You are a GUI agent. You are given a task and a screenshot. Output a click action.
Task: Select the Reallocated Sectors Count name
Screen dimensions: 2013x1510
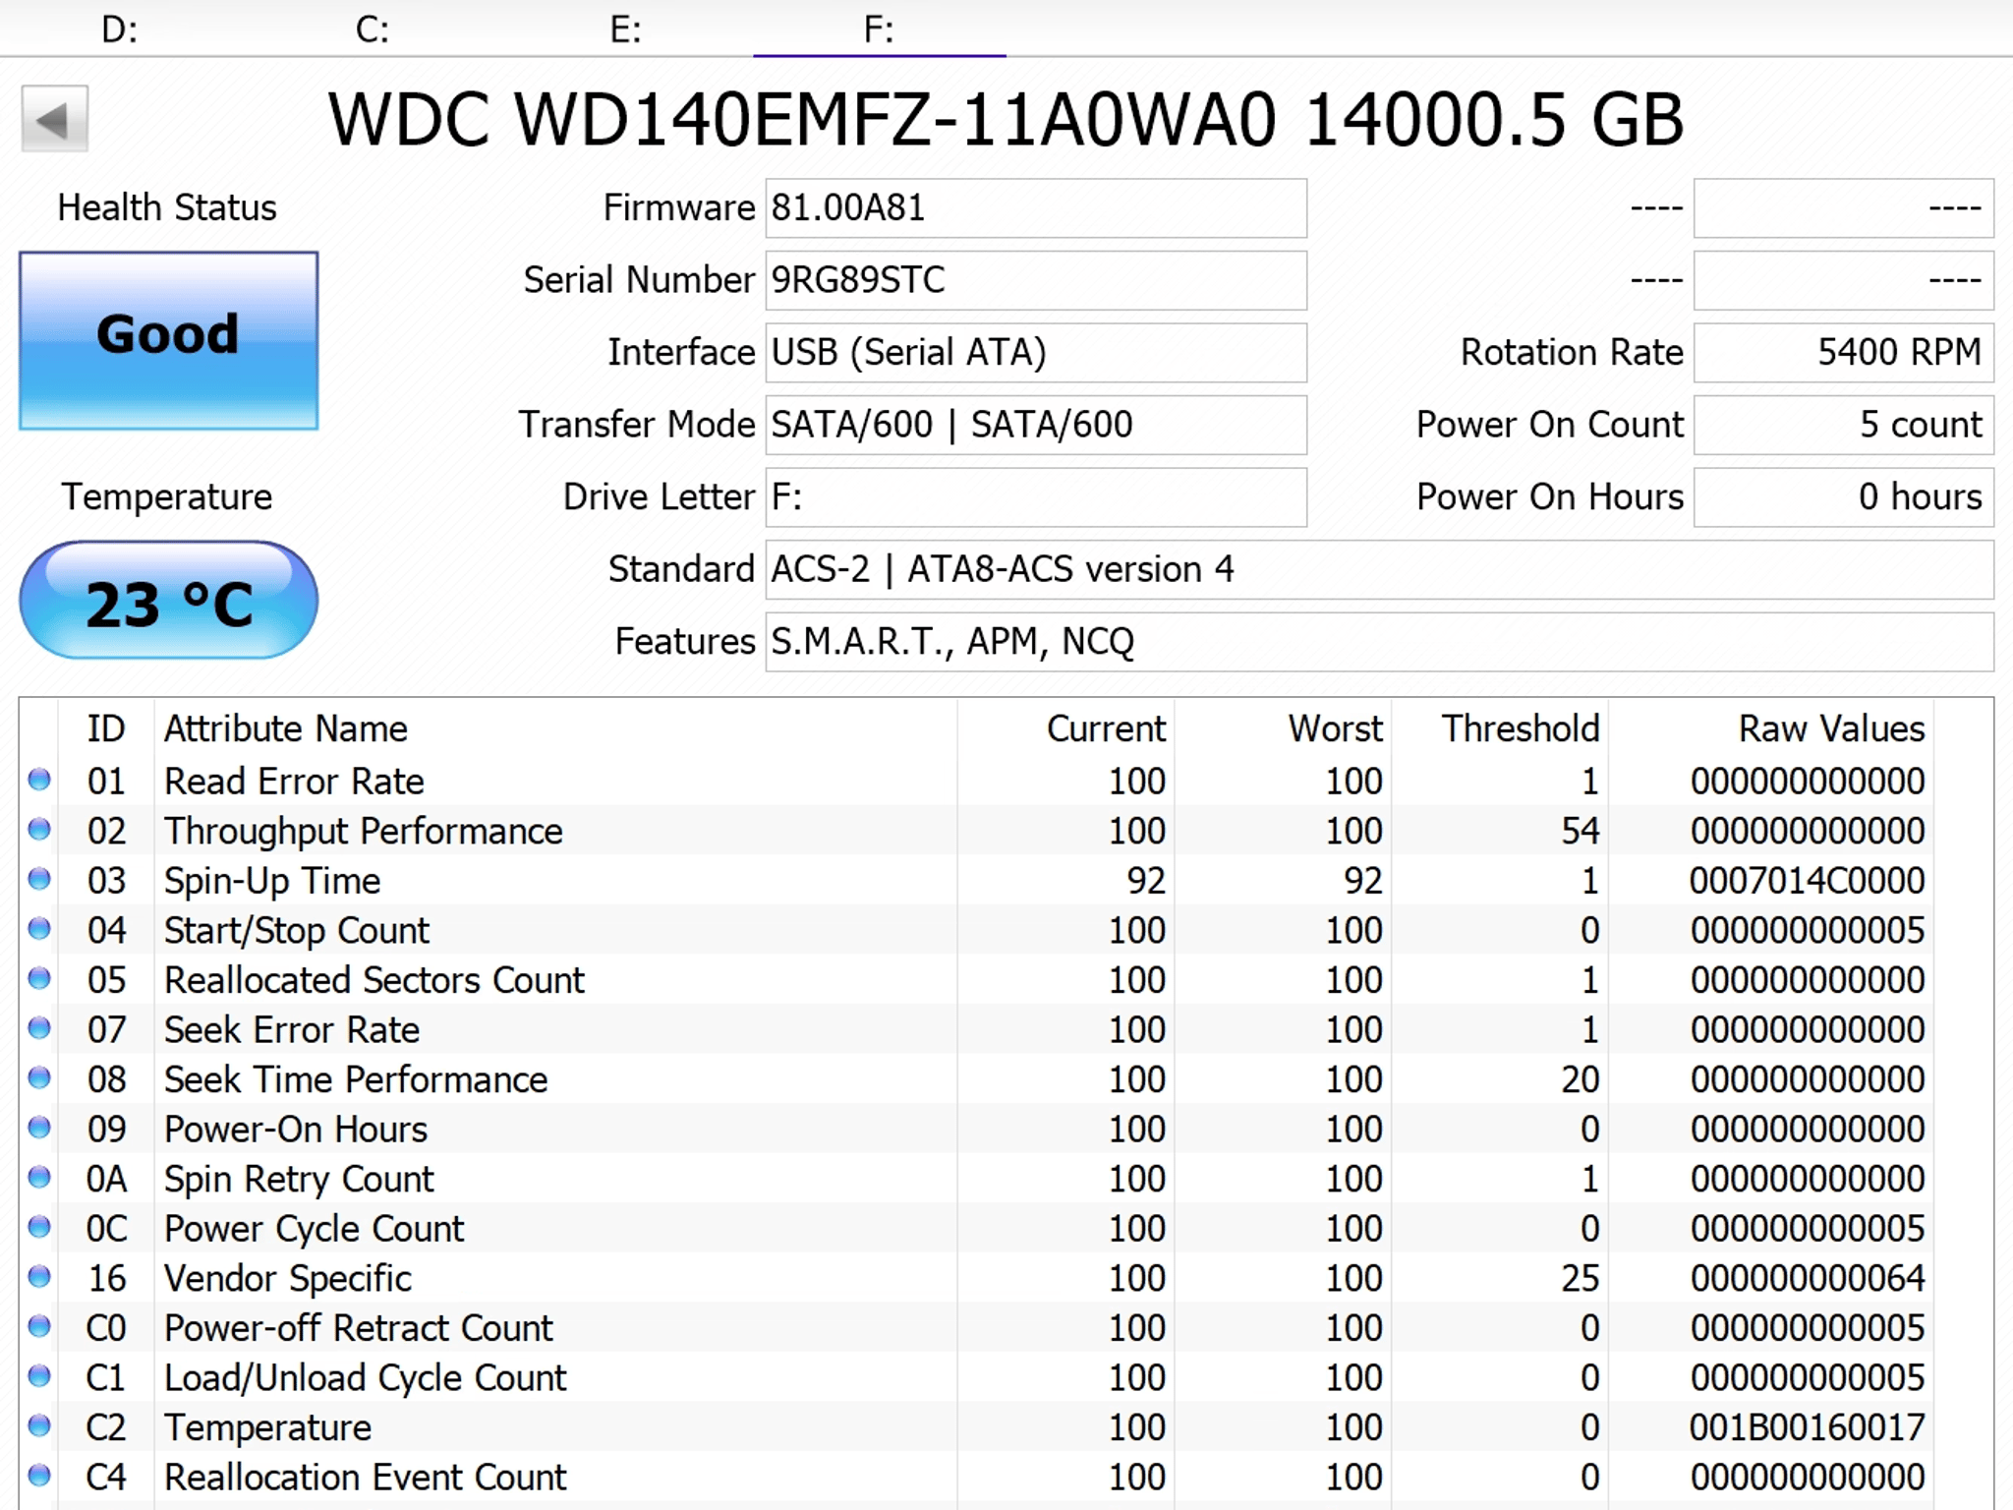pyautogui.click(x=374, y=980)
